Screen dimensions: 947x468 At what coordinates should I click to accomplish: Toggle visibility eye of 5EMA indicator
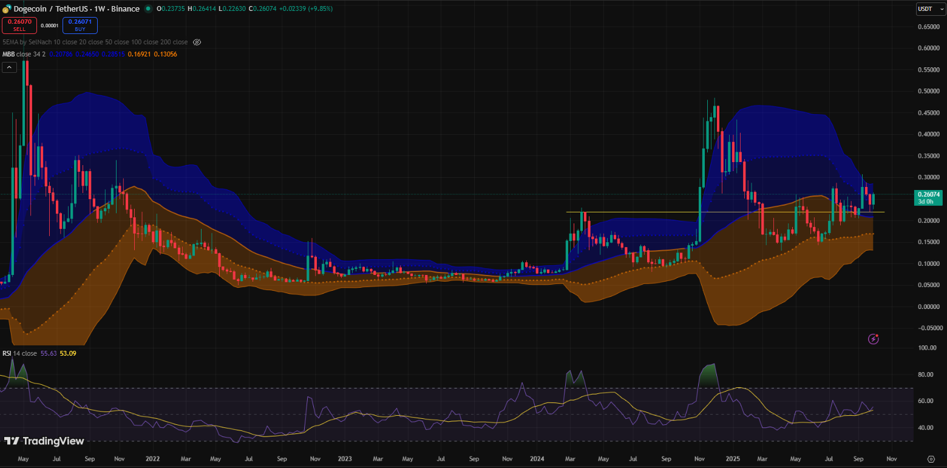pyautogui.click(x=197, y=42)
